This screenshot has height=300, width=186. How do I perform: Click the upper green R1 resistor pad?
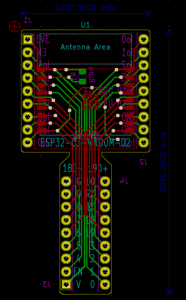[x=83, y=72]
